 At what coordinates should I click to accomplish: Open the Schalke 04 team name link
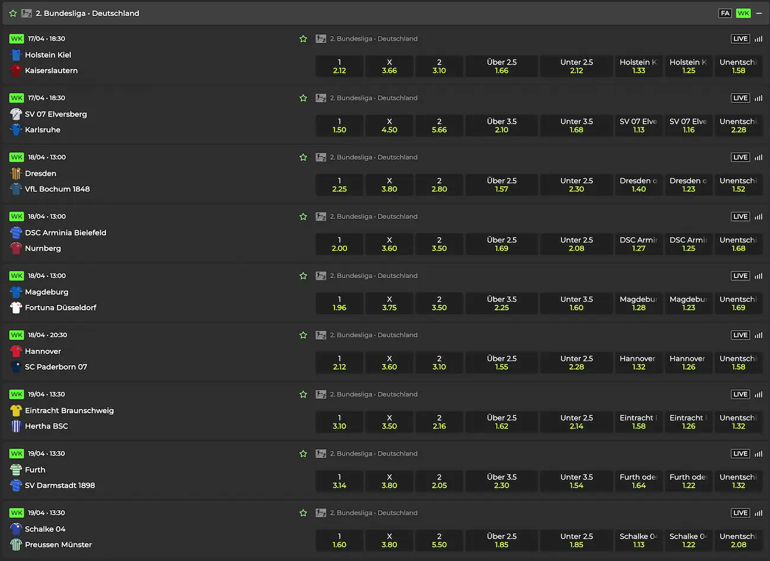[x=45, y=529]
